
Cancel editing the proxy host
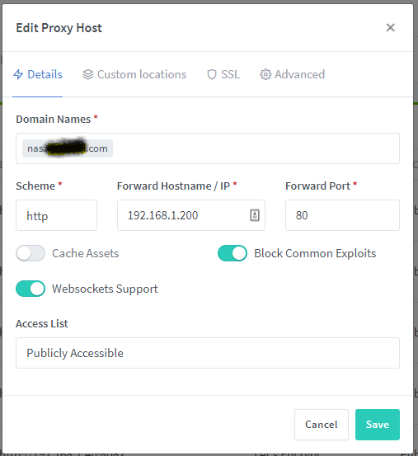[x=322, y=425]
